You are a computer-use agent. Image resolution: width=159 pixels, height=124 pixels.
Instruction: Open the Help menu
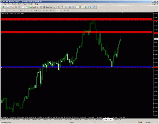tap(37, 4)
